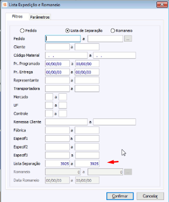Select the Pedido radio option

[22, 31]
